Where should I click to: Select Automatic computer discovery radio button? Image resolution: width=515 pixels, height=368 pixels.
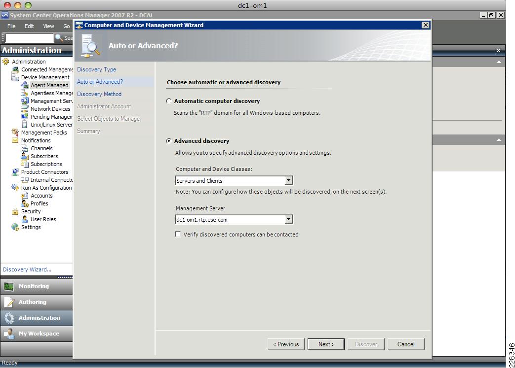(169, 101)
